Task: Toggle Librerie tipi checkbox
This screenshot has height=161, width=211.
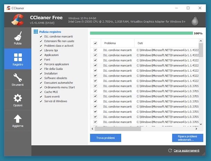Action: pyautogui.click(x=41, y=50)
